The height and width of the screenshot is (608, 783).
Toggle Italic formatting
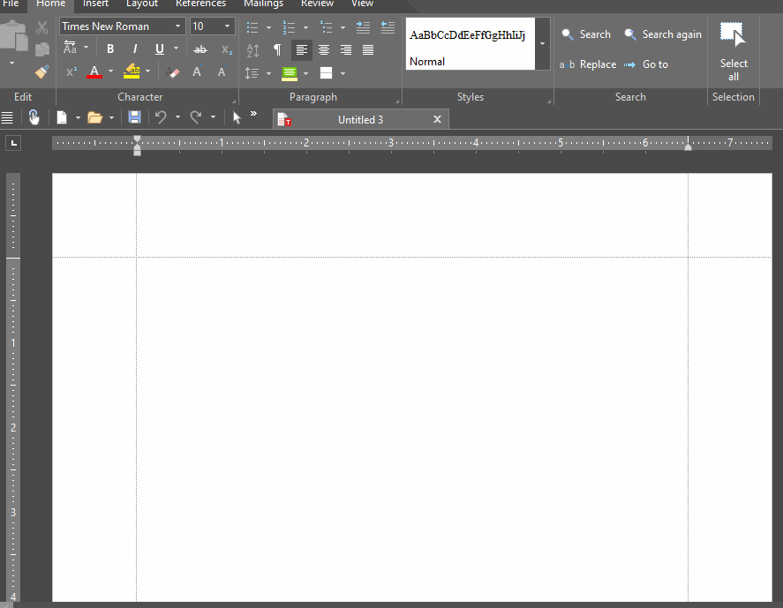click(x=134, y=49)
